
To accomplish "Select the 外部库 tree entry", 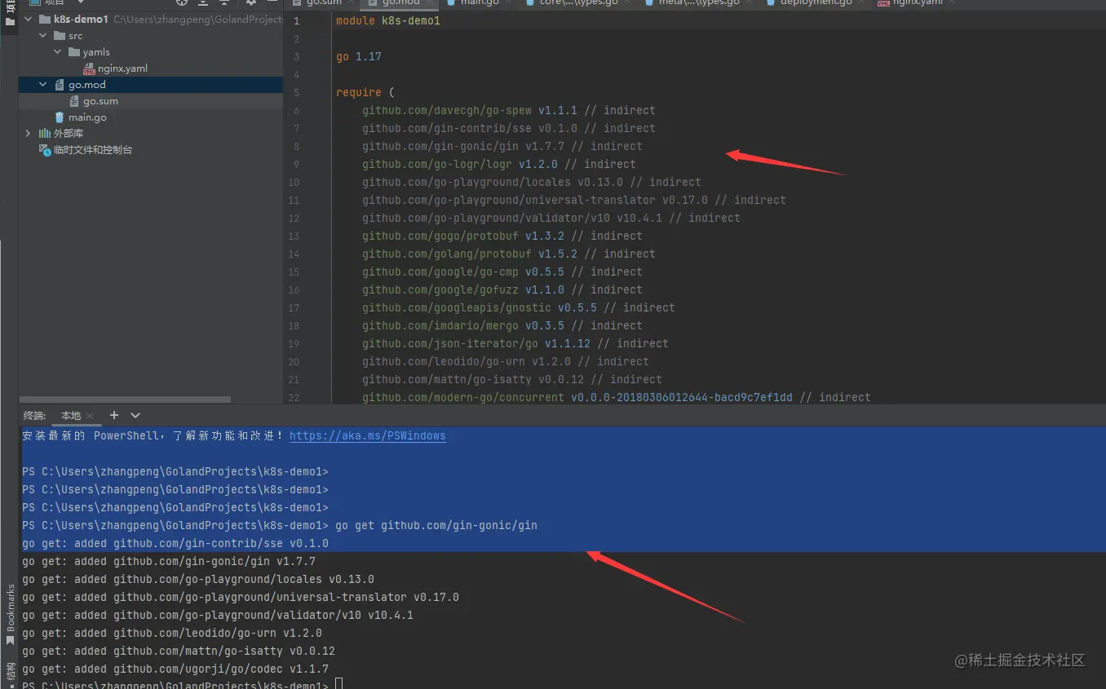I will [x=69, y=134].
